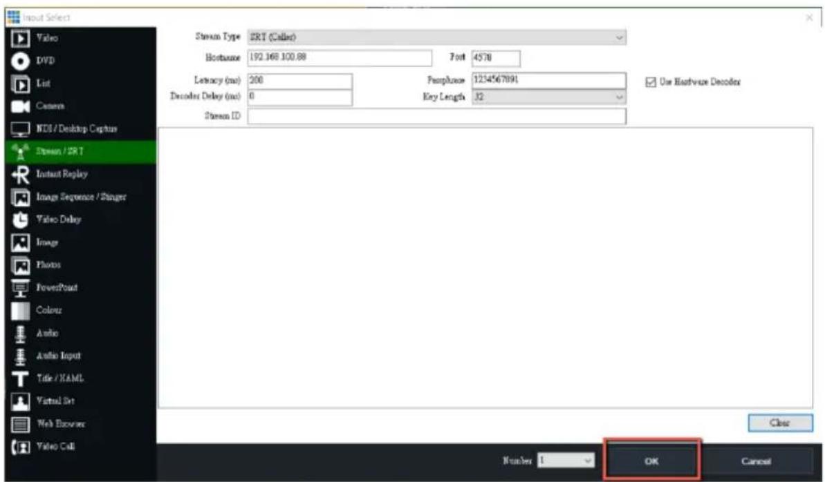Focus the Hostname input field

coord(340,57)
